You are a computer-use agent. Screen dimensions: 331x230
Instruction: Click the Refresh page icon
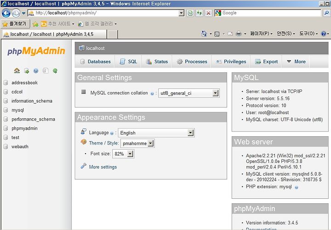(199, 13)
